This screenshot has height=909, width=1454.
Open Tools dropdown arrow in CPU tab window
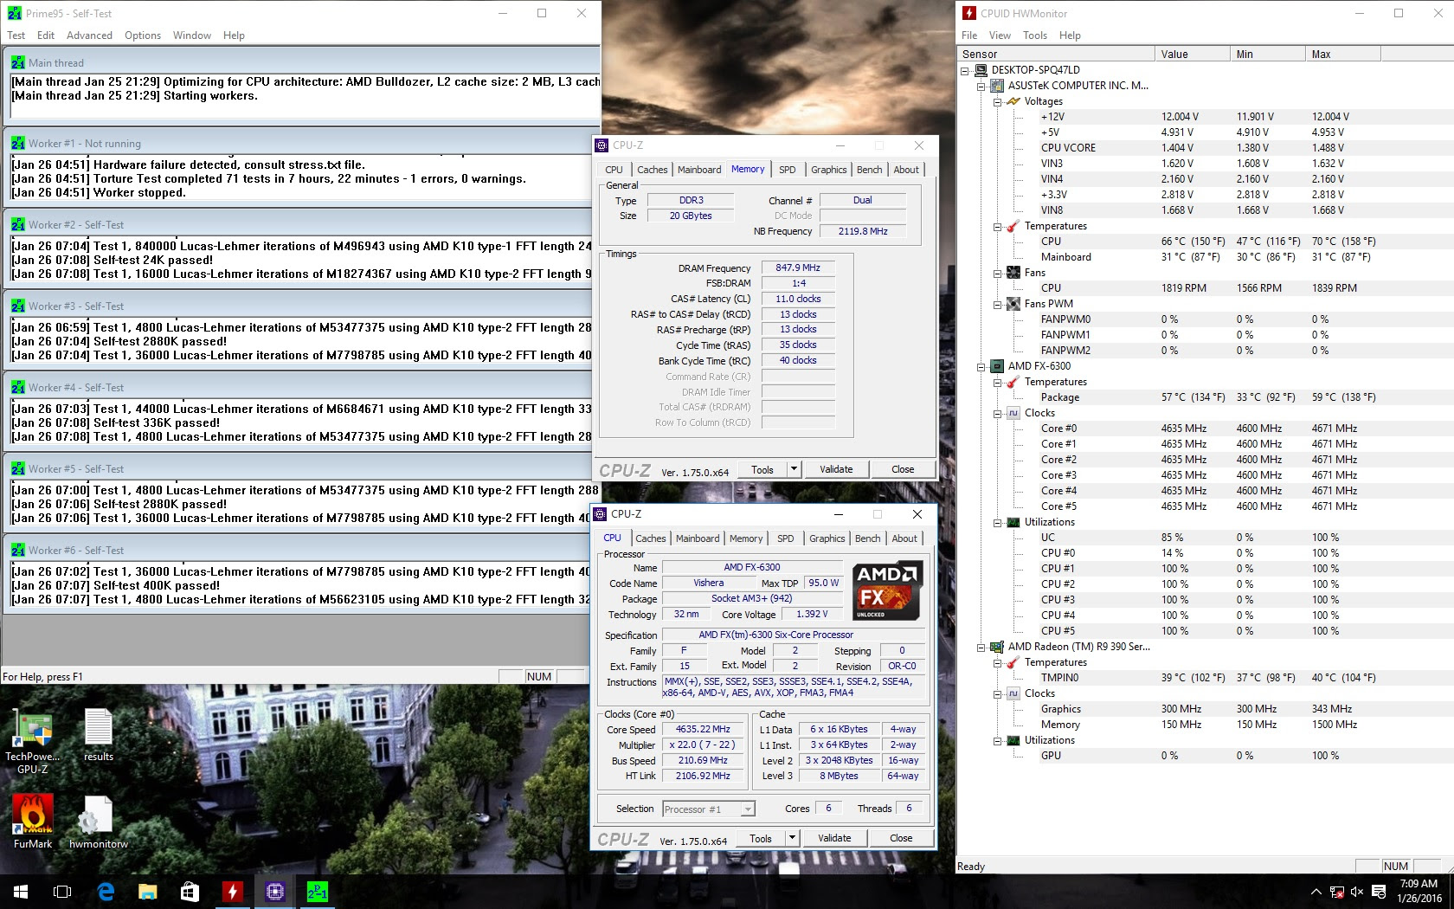point(792,838)
